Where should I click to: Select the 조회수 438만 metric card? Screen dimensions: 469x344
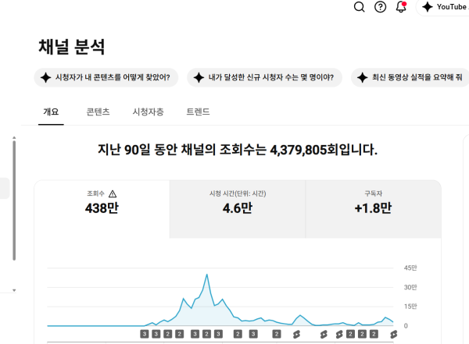[102, 209]
